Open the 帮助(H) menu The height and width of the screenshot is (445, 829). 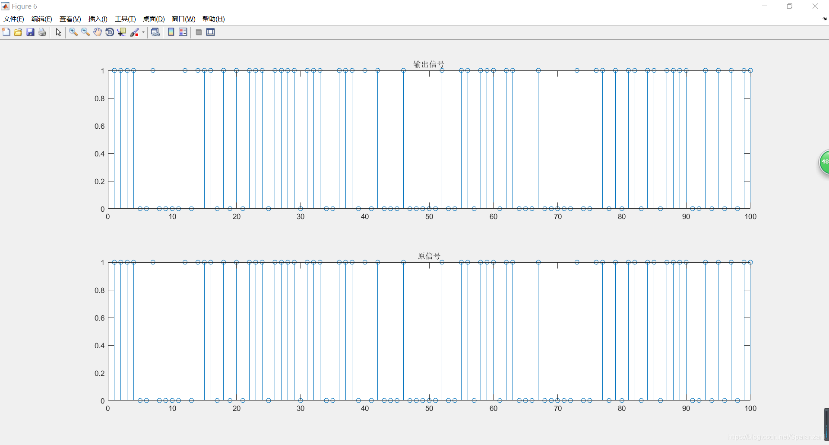[214, 19]
